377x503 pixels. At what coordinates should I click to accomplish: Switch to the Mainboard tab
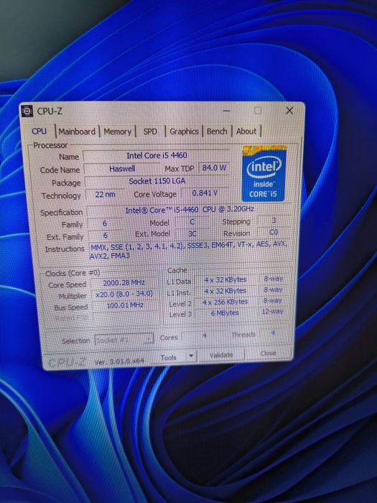point(77,131)
